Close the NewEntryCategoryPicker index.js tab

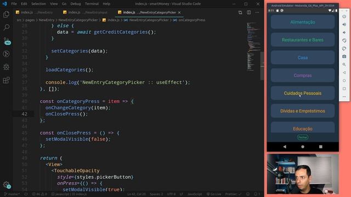pyautogui.click(x=179, y=13)
